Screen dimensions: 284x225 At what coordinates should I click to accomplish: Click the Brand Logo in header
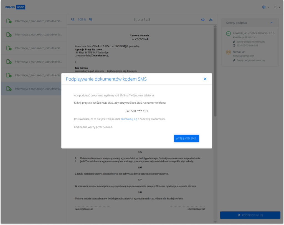pyautogui.click(x=15, y=7)
